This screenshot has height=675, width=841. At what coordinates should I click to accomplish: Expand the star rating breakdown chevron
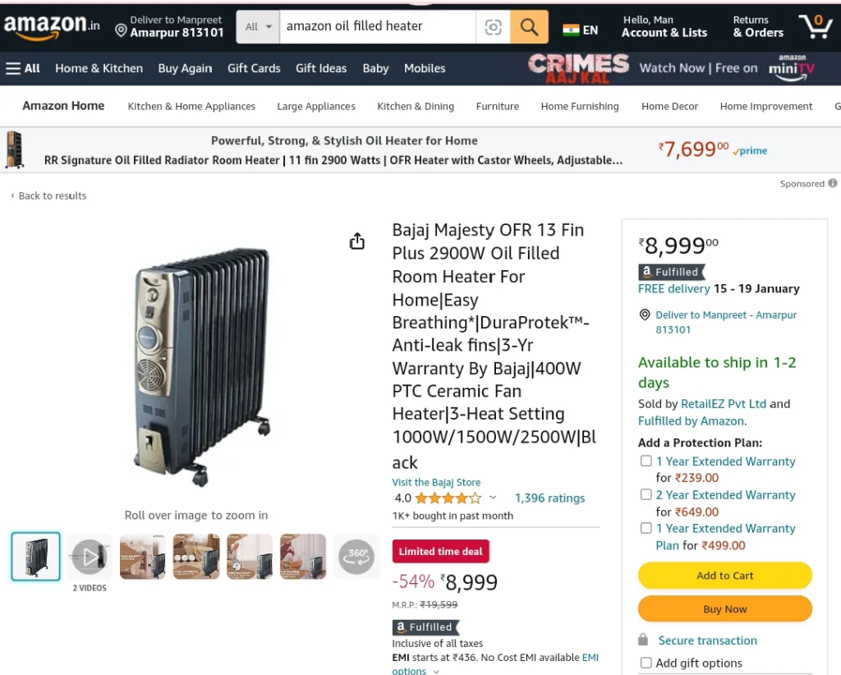tap(493, 498)
